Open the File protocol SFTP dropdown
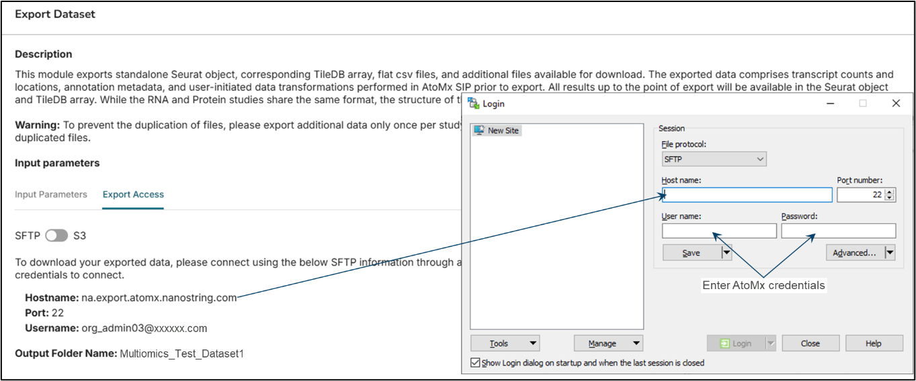 point(714,159)
